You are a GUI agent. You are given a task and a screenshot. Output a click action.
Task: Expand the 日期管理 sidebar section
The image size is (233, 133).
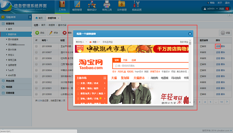(x=16, y=93)
